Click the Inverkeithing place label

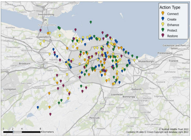[46, 14]
